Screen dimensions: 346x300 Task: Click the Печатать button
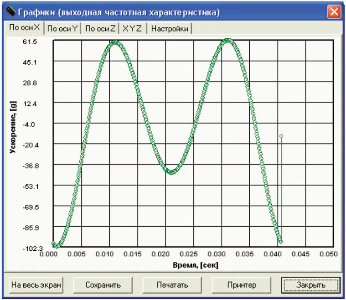point(172,285)
